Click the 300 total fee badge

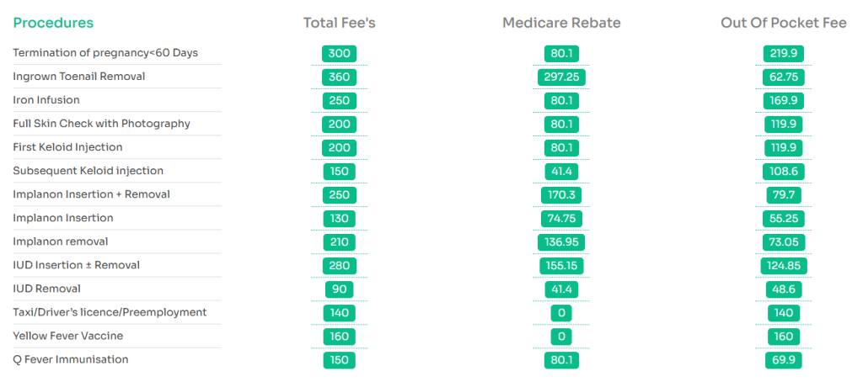click(339, 54)
